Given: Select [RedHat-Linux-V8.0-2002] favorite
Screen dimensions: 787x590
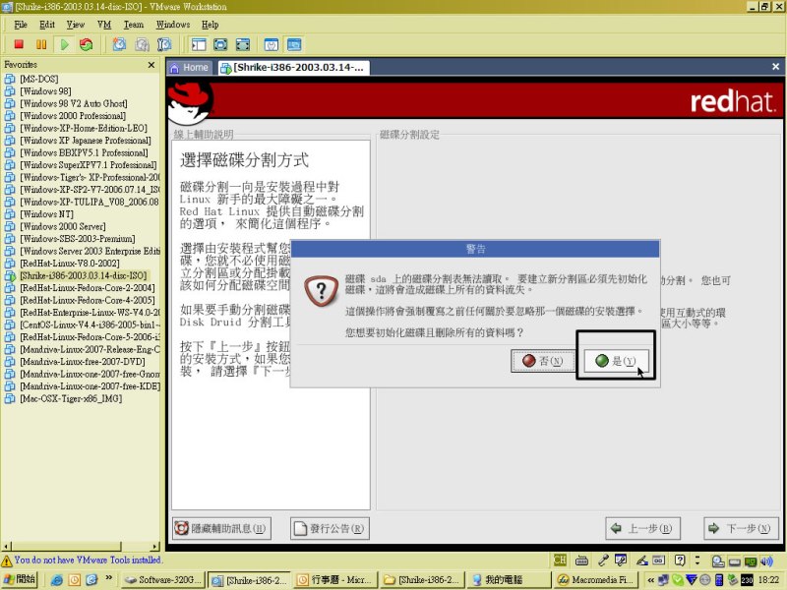Looking at the screenshot, I should tap(70, 263).
